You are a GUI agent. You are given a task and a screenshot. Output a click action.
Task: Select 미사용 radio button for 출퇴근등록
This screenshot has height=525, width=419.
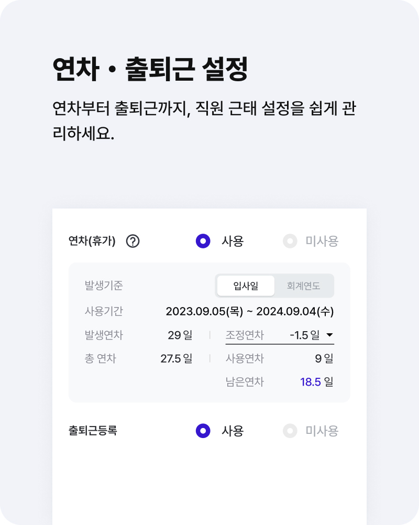pyautogui.click(x=290, y=431)
